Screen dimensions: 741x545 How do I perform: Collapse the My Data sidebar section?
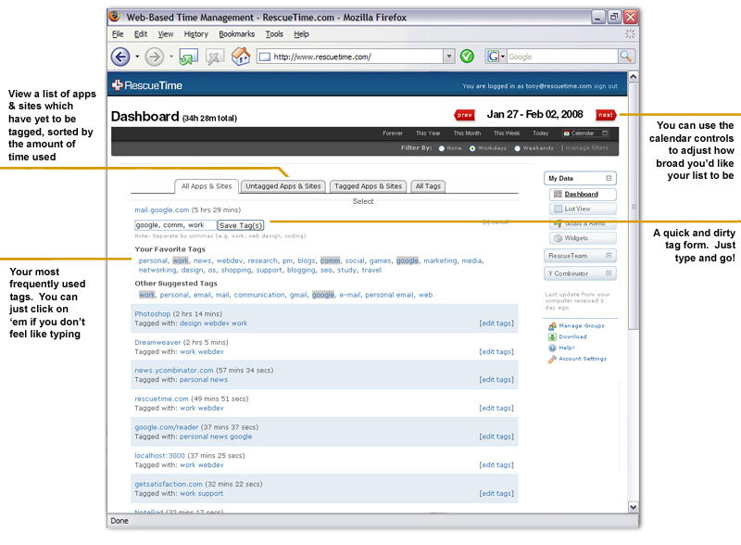pyautogui.click(x=609, y=178)
